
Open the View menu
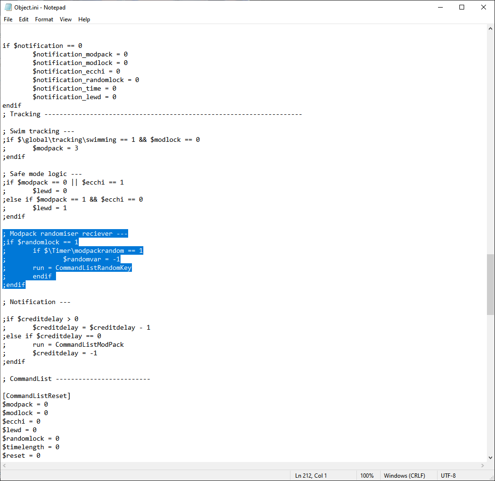65,19
